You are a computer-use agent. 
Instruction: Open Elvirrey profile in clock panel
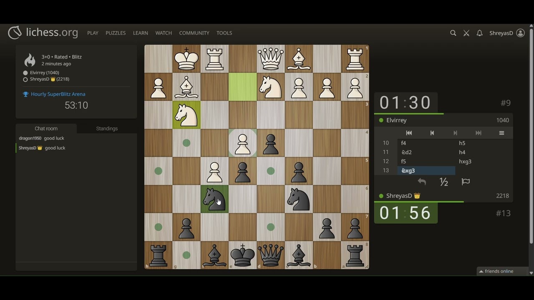[x=396, y=120]
